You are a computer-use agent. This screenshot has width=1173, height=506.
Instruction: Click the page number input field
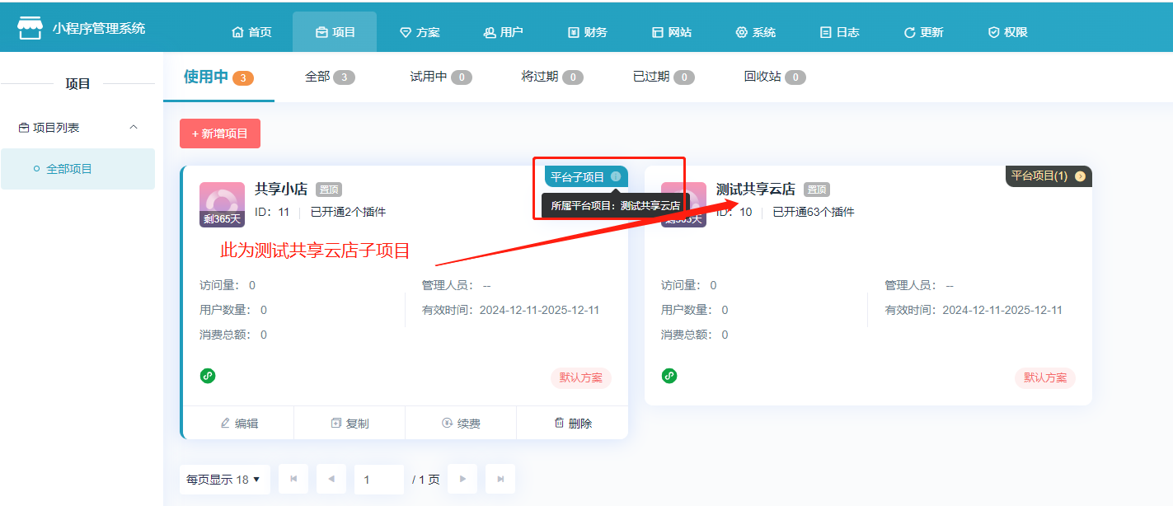(378, 479)
